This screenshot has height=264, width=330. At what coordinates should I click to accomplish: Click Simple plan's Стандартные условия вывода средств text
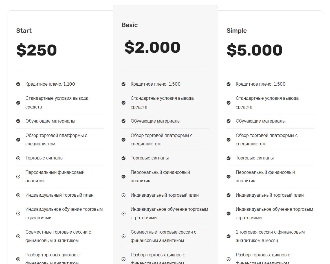click(267, 103)
